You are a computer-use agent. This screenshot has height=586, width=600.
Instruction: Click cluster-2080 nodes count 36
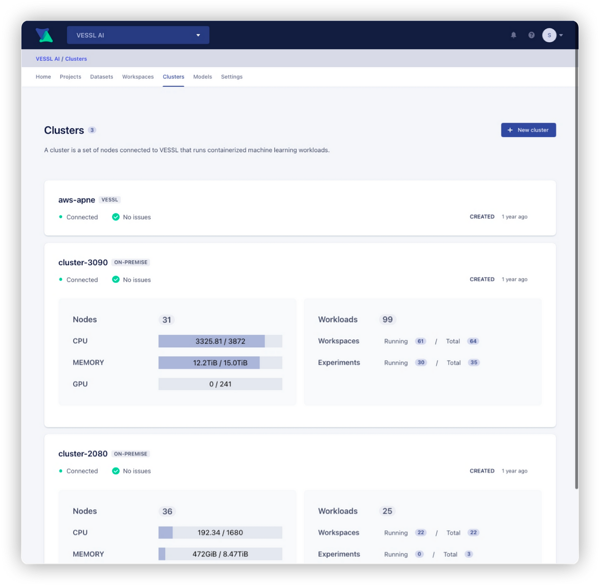[x=168, y=511]
